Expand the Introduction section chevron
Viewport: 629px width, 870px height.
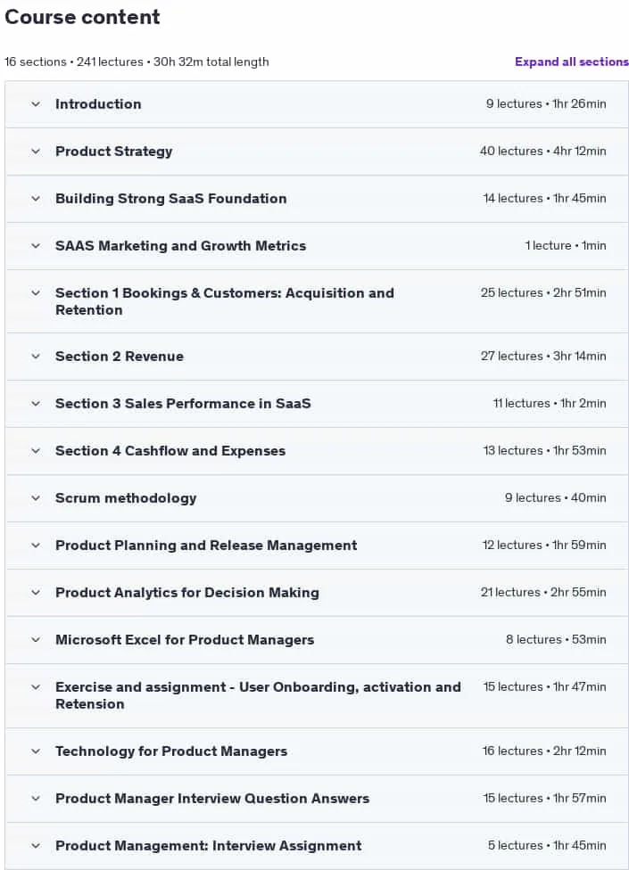(36, 103)
